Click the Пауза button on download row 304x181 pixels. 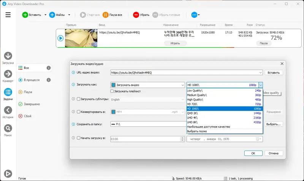264,43
